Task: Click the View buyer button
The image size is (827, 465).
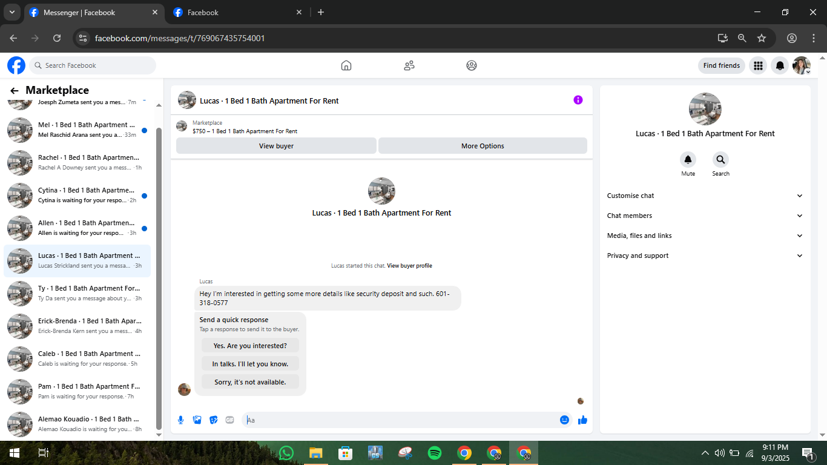Action: (276, 146)
